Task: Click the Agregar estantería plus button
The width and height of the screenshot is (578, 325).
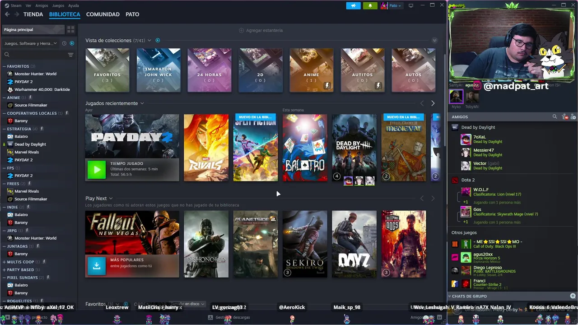Action: coord(261,30)
